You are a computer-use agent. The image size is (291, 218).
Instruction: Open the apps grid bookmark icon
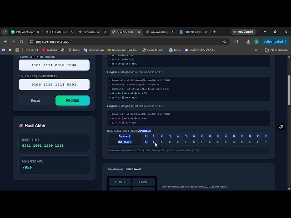click(17, 50)
